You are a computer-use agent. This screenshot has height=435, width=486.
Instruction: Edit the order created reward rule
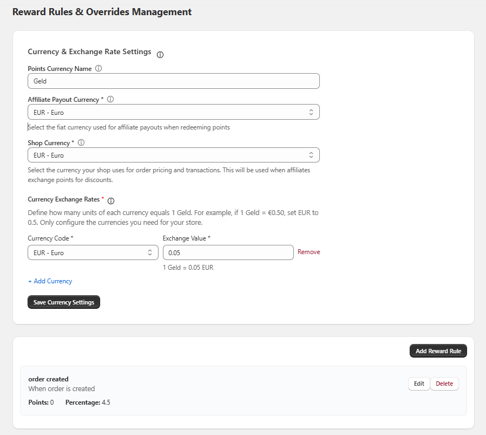419,384
